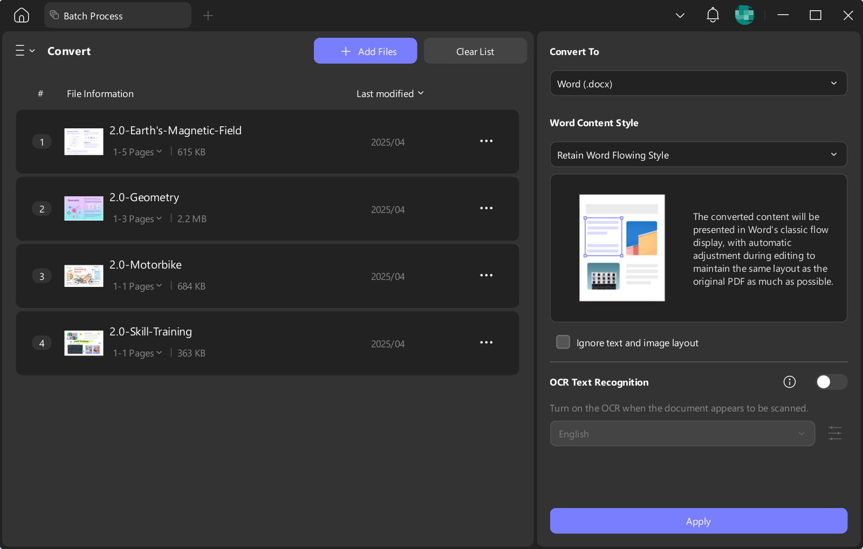Open more options for 2.0-Geometry
This screenshot has width=863, height=549.
[x=487, y=208]
